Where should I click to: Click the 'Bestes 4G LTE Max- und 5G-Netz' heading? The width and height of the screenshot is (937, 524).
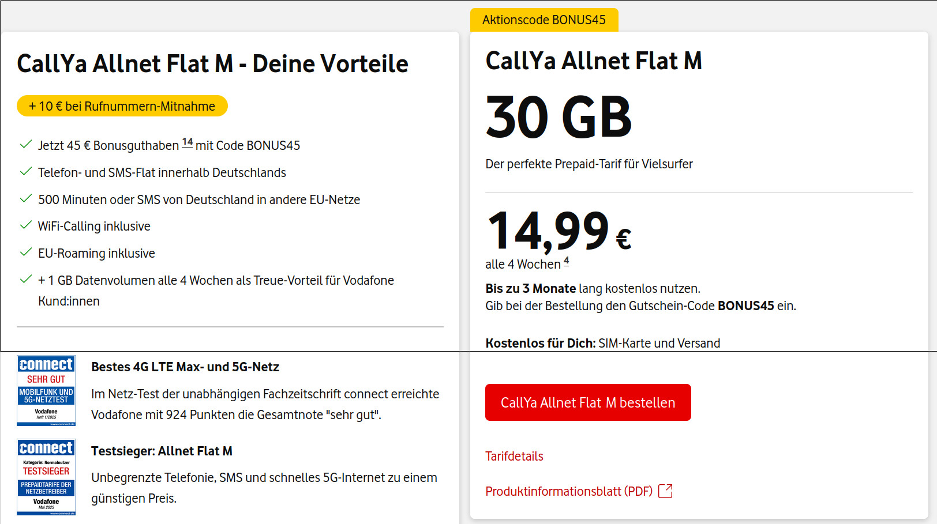pyautogui.click(x=185, y=367)
